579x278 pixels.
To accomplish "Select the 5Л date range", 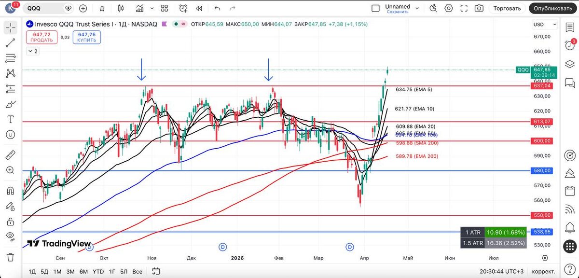I will coord(124,271).
